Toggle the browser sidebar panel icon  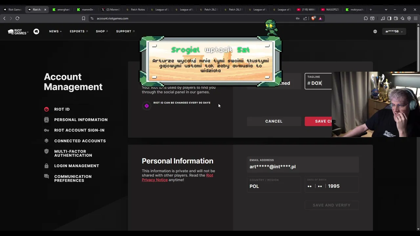tap(389, 18)
